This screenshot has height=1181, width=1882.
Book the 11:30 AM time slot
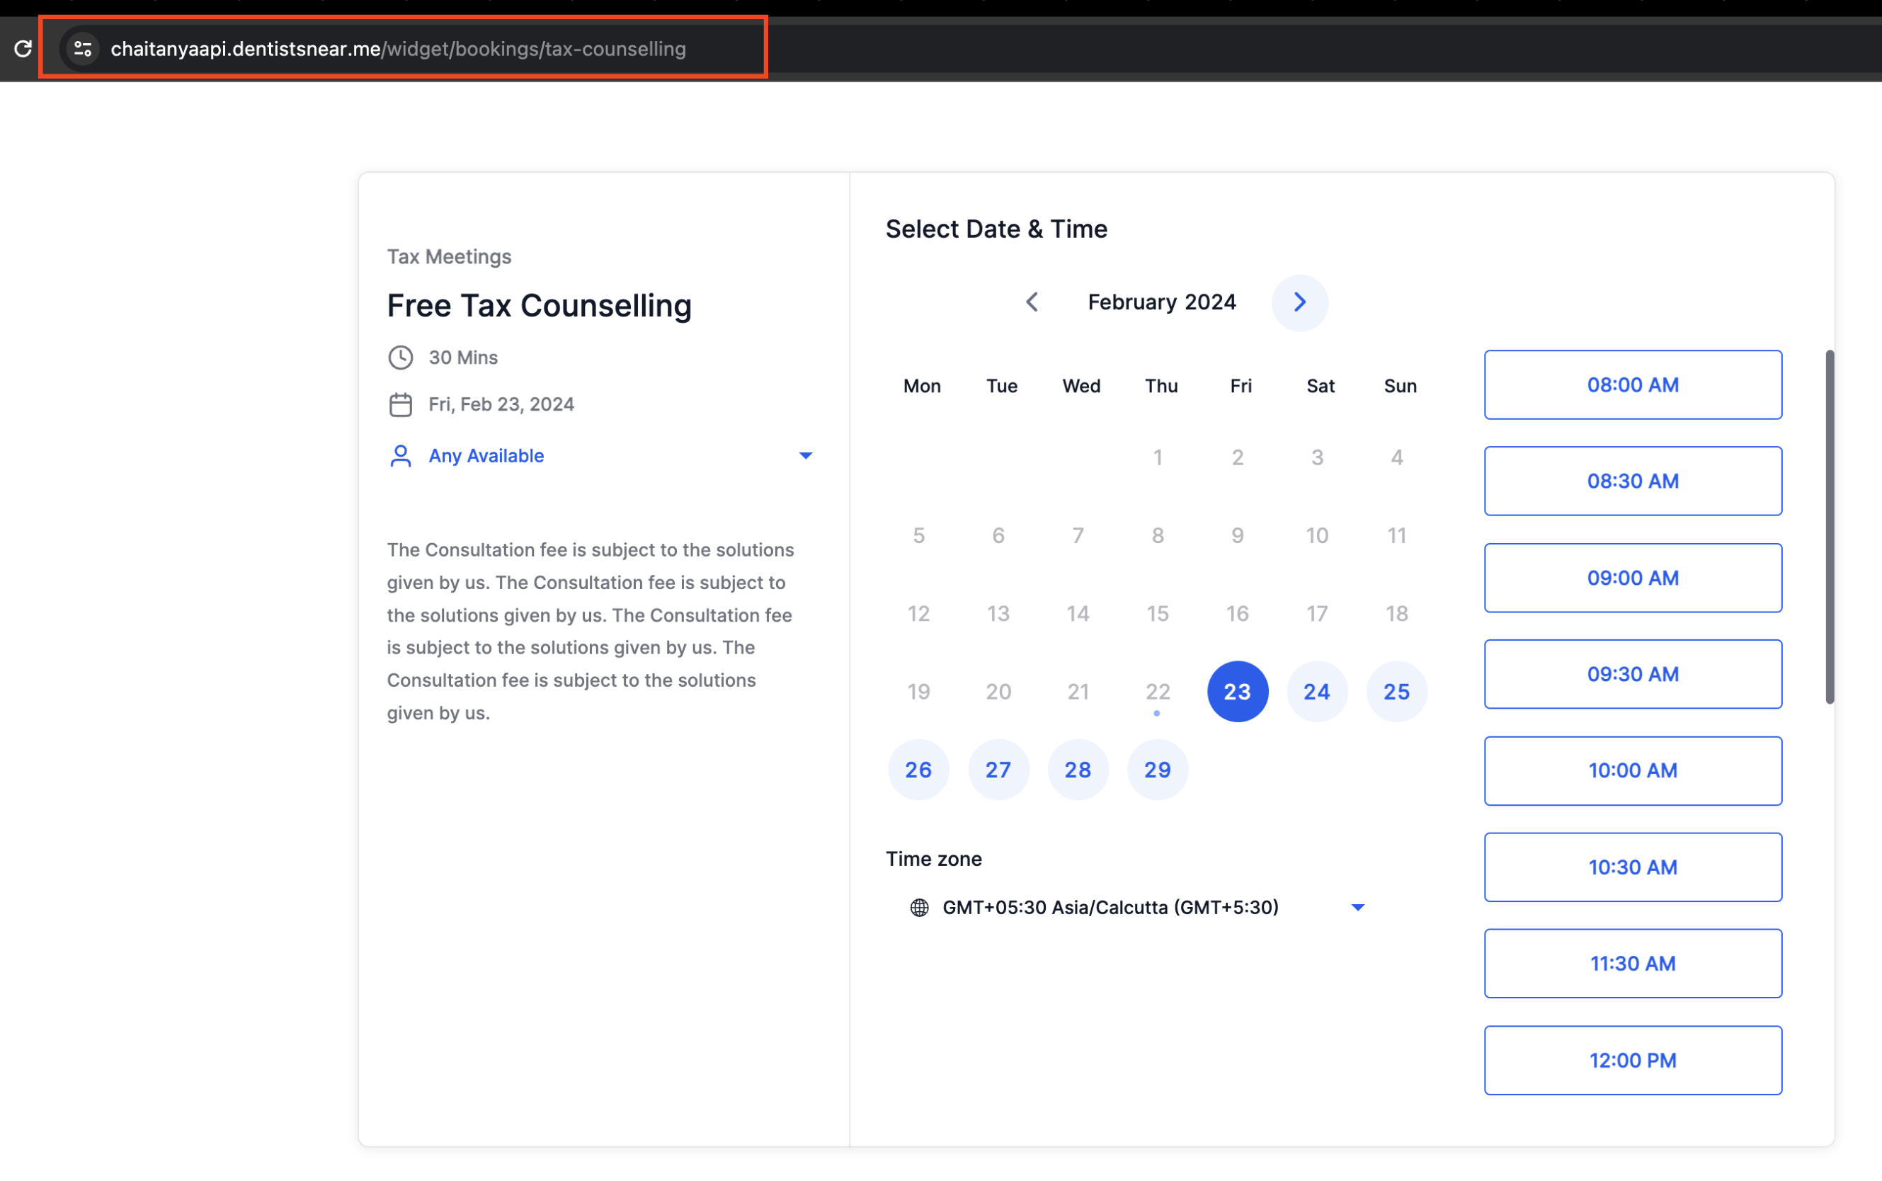point(1633,963)
